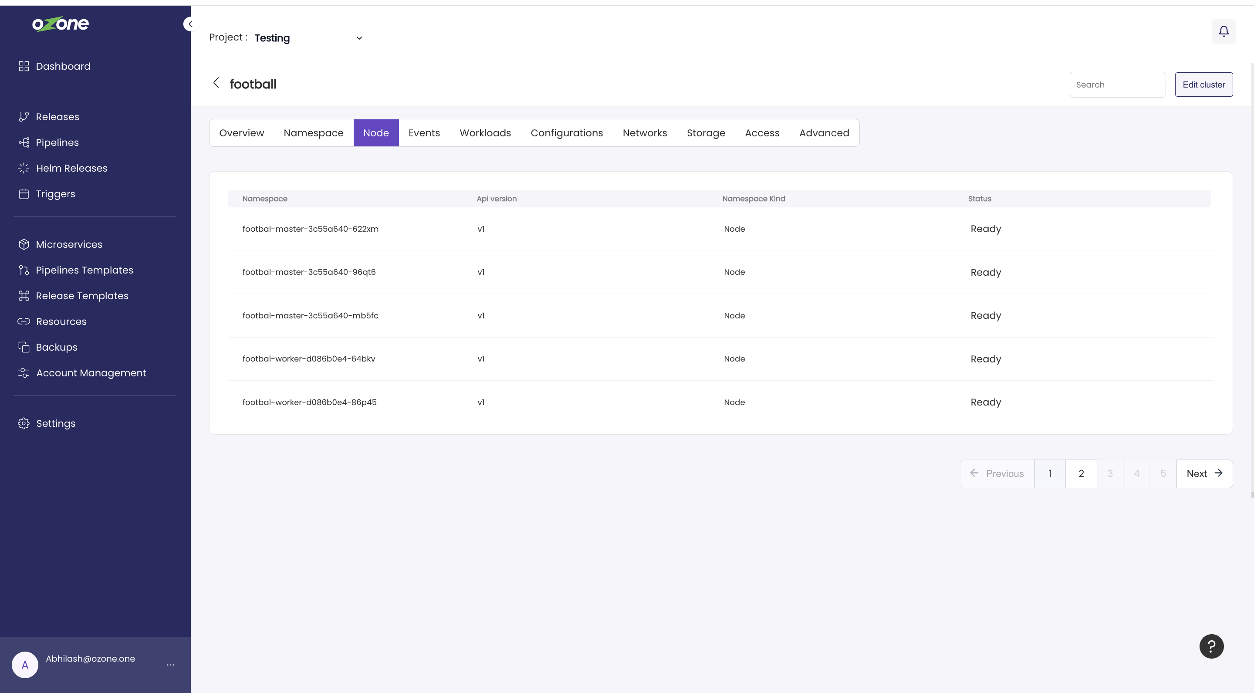This screenshot has width=1254, height=693.
Task: Focus the Search input field
Action: tap(1117, 85)
